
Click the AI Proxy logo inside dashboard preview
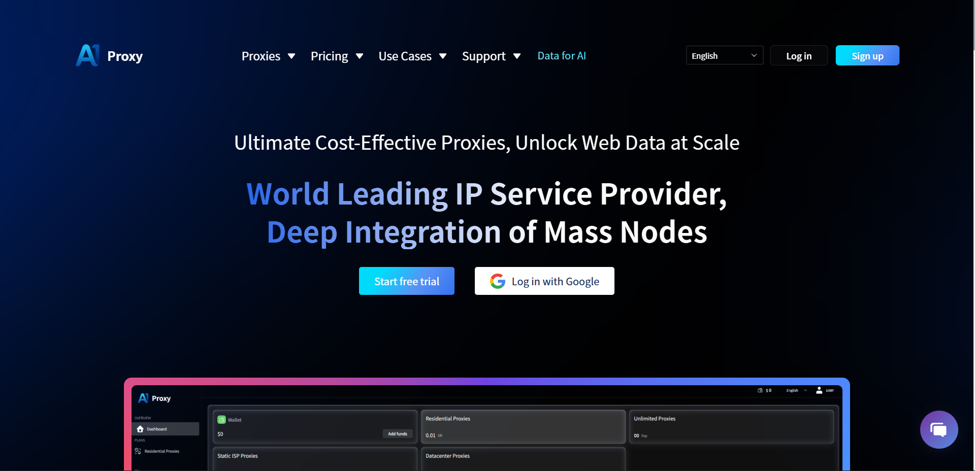click(154, 398)
